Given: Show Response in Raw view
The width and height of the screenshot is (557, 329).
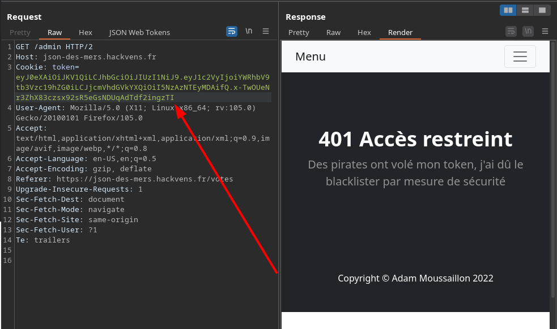Looking at the screenshot, I should (334, 33).
